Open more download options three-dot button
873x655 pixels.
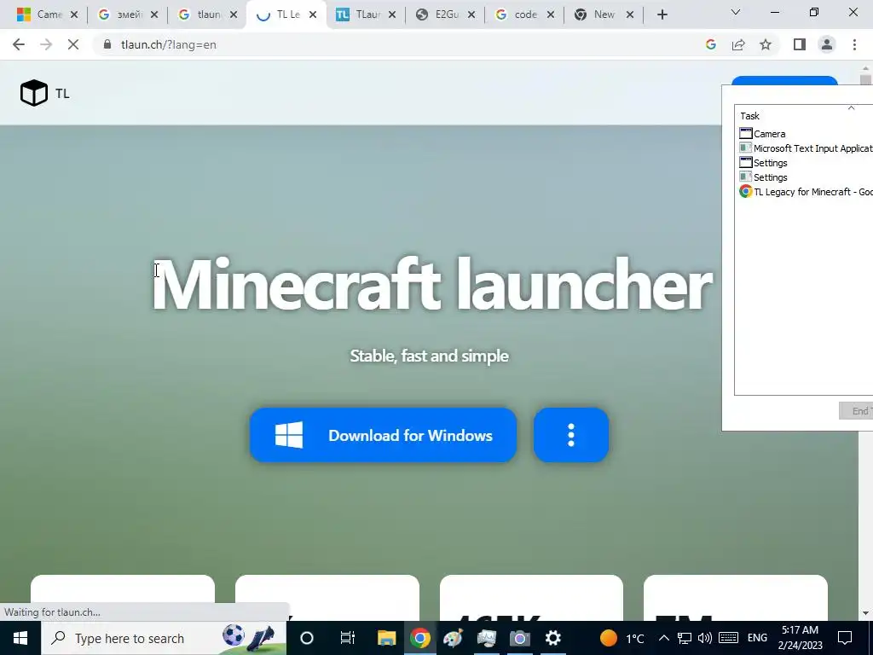click(x=570, y=435)
